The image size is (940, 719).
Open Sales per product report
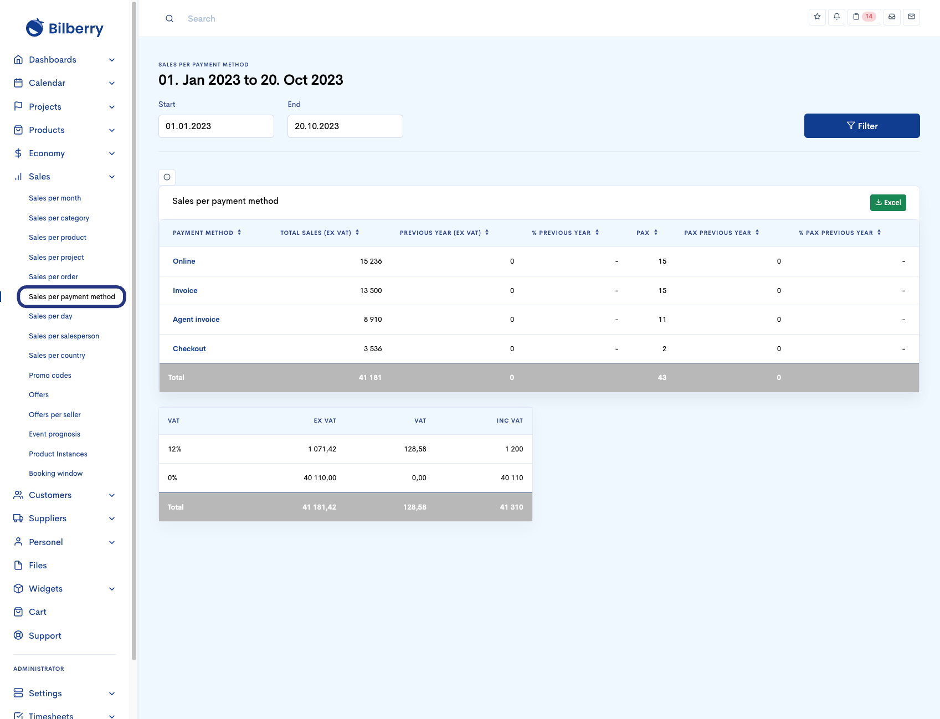point(58,238)
